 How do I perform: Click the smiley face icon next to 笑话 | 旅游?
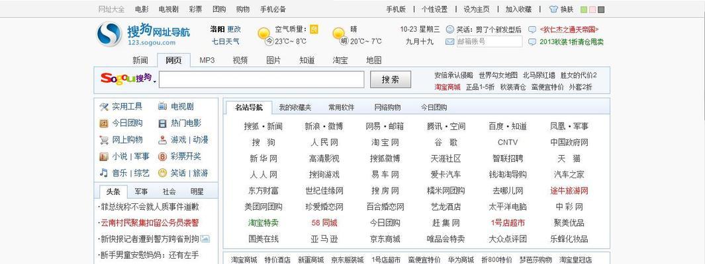[163, 173]
